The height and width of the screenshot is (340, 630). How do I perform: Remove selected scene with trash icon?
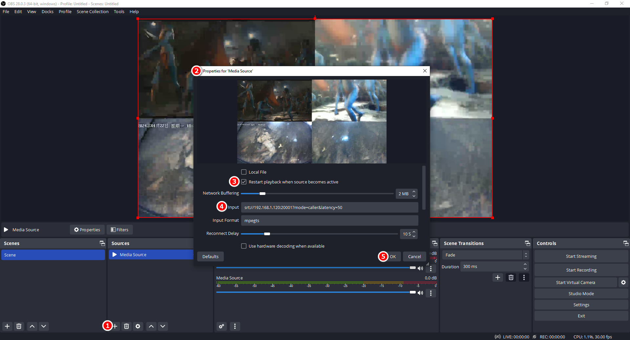click(19, 326)
